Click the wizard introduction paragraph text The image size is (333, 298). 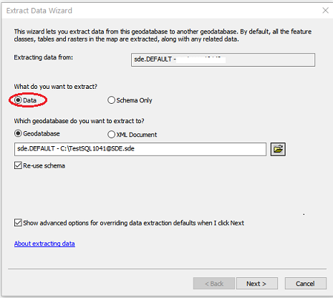163,35
